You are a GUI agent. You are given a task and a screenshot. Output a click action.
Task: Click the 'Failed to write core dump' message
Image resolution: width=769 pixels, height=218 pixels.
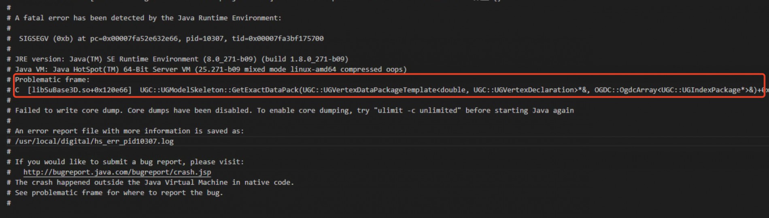click(x=294, y=110)
